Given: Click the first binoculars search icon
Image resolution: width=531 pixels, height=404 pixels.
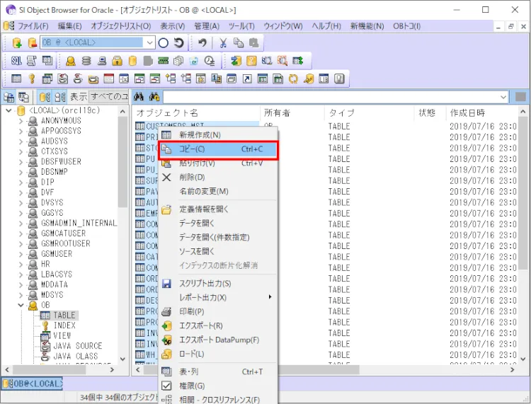Looking at the screenshot, I should pyautogui.click(x=139, y=97).
